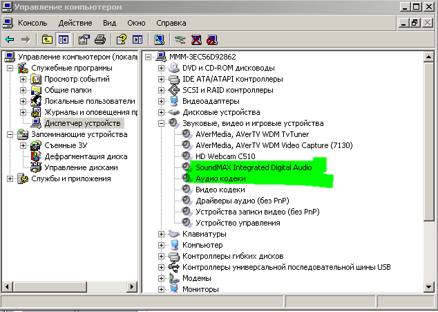Viewport: 438px width, 312px height.
Task: Select Управление дисками item
Action: (81, 167)
